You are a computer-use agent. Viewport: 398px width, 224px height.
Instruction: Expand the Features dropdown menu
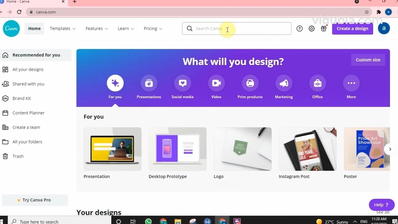[x=97, y=29]
